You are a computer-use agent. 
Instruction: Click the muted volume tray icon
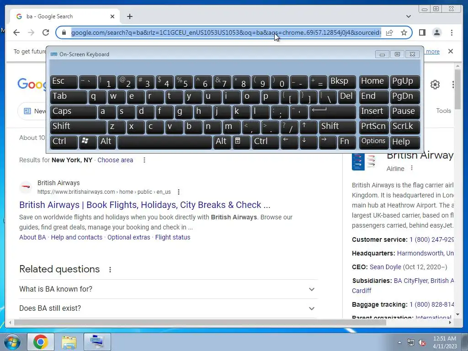click(x=422, y=343)
